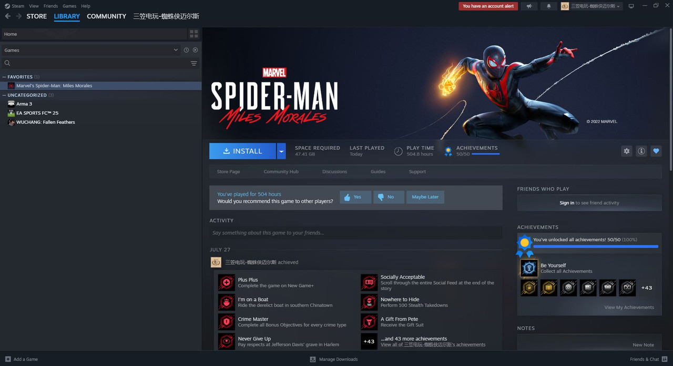Open advanced filters icon next to search
The height and width of the screenshot is (366, 673).
click(193, 63)
